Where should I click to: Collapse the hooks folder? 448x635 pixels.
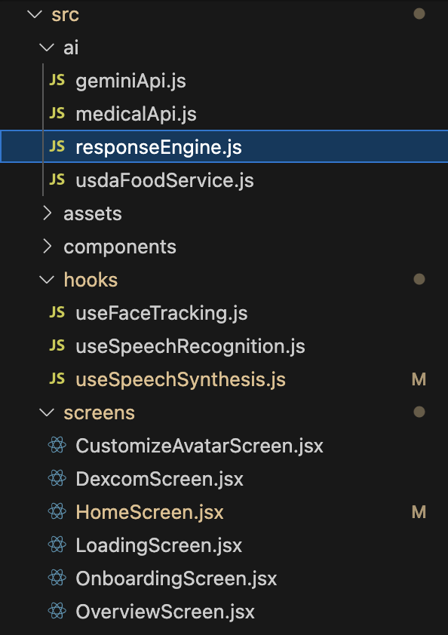(x=47, y=280)
